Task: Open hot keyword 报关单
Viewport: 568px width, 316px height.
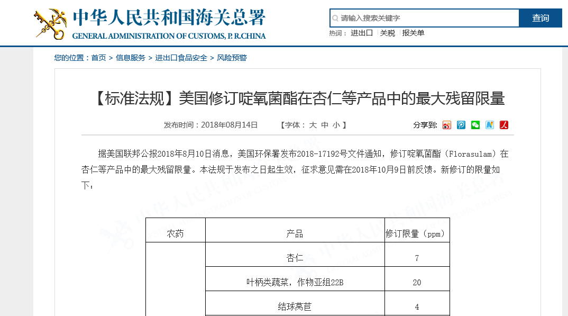Action: point(413,33)
